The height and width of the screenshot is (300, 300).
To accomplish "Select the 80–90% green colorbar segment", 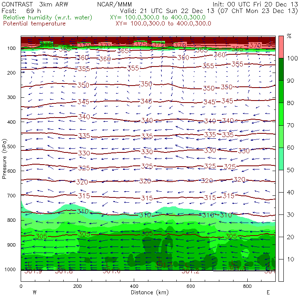I will [281, 92].
